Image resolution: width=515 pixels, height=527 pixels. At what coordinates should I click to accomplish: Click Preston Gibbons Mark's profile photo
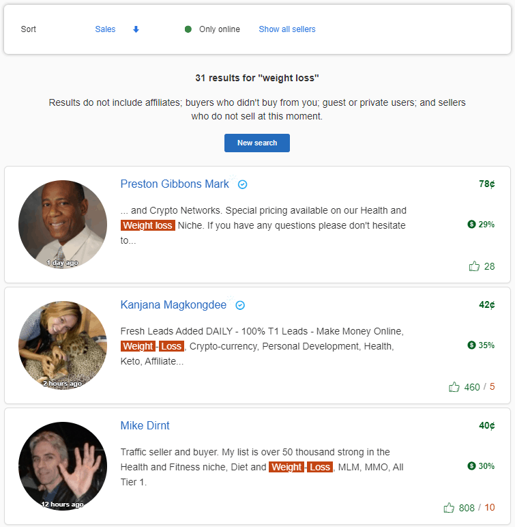point(63,225)
